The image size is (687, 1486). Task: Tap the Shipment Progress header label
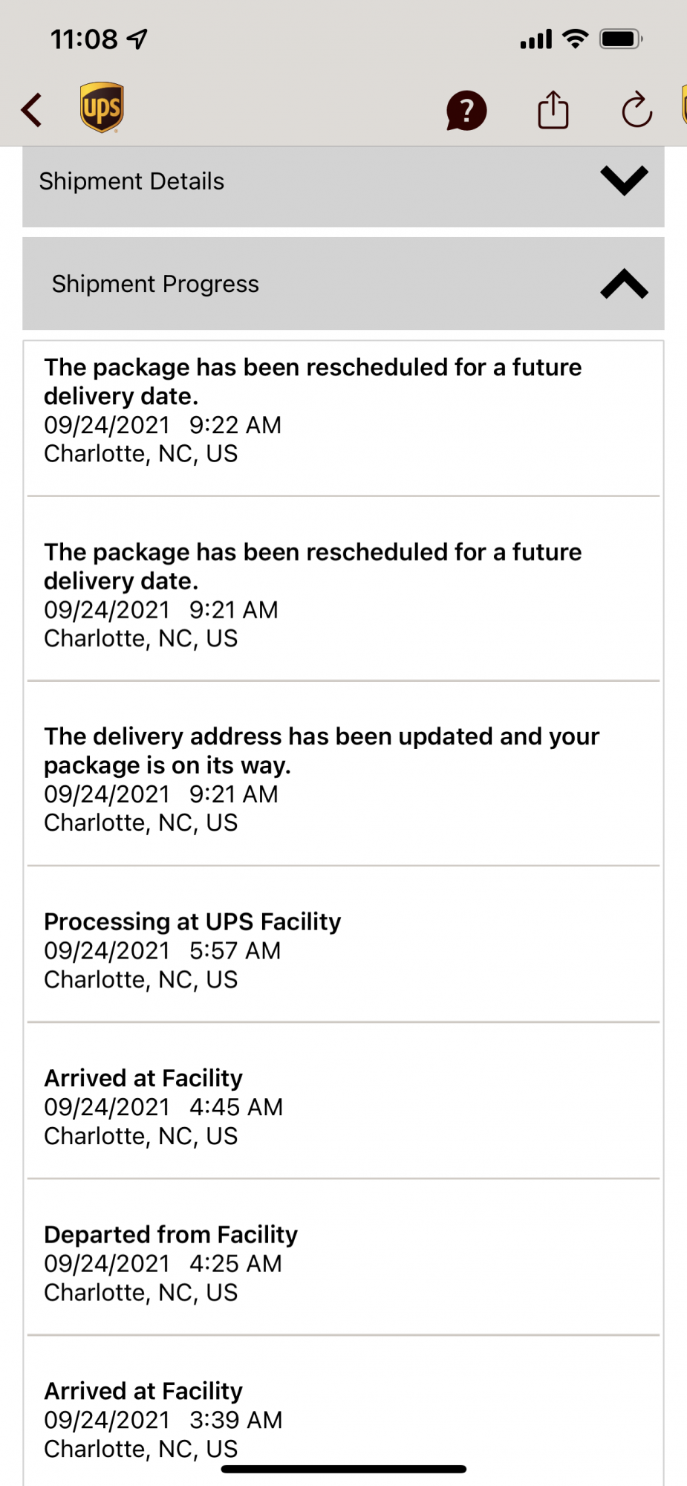155,284
